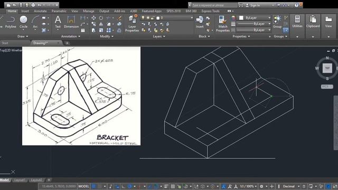338x190 pixels.
Task: Toggle grid display in status bar
Action: click(x=94, y=186)
